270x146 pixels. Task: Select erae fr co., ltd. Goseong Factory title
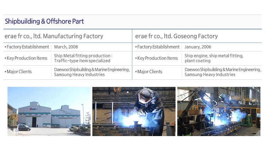176,36
